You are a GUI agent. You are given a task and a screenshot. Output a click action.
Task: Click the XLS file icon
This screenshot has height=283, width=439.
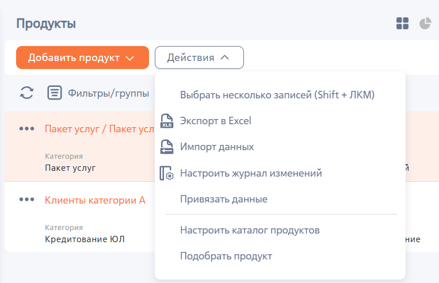pyautogui.click(x=167, y=121)
